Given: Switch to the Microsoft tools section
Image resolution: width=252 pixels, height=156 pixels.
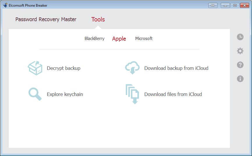Looking at the screenshot, I should click(144, 39).
